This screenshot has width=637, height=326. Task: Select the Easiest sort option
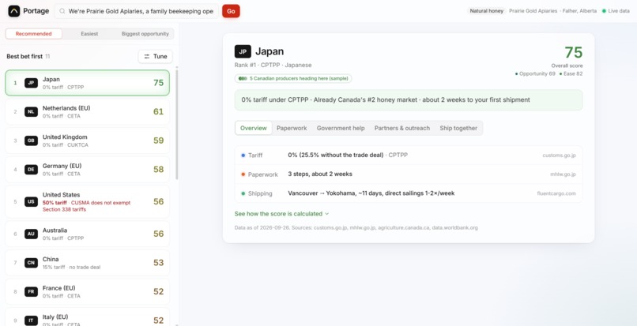pos(89,34)
